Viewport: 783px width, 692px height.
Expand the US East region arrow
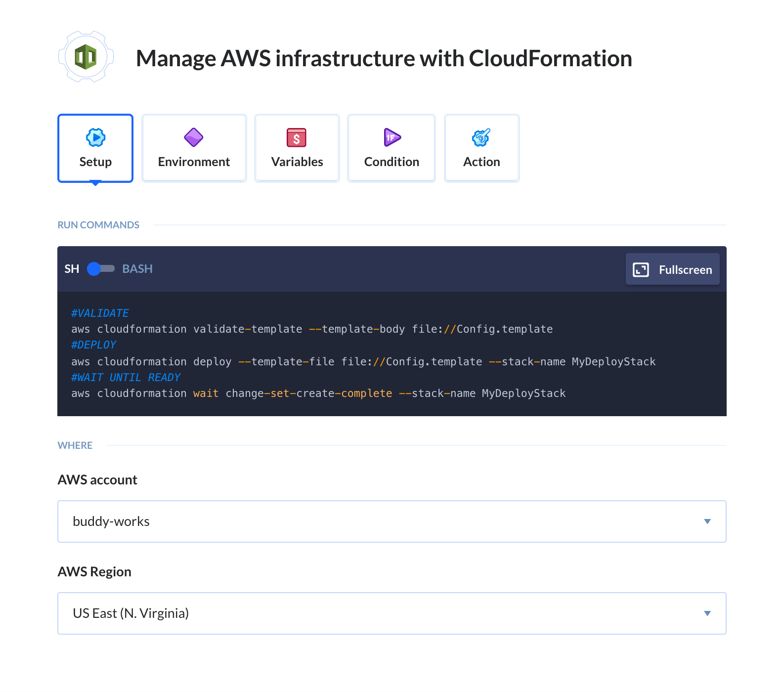pos(707,613)
